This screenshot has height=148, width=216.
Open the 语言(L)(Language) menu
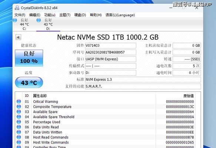point(120,15)
